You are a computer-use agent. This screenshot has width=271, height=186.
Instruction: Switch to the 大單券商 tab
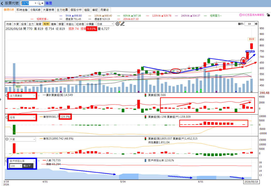click(48, 10)
